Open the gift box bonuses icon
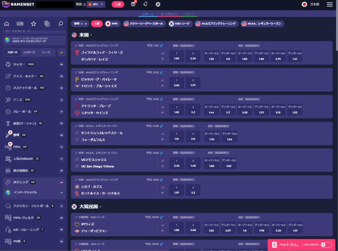This screenshot has width=338, height=251. 133,4
